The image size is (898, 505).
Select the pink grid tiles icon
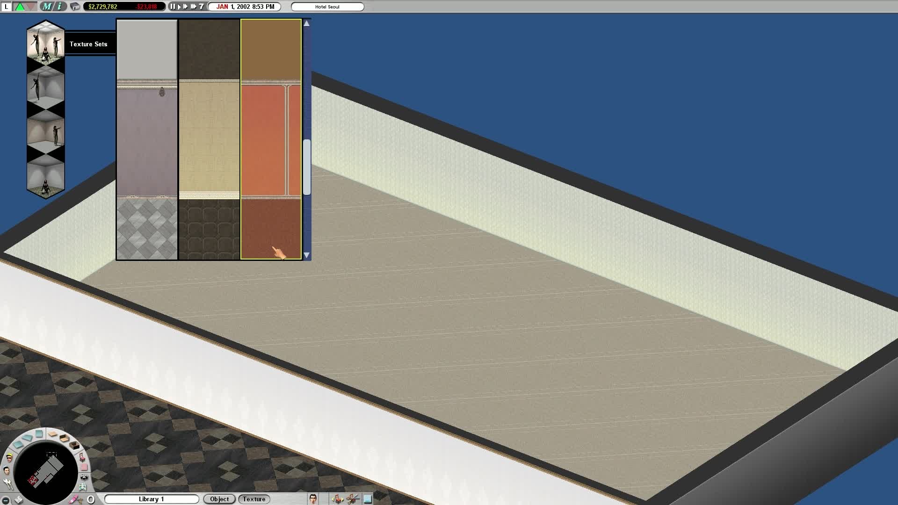point(84,467)
